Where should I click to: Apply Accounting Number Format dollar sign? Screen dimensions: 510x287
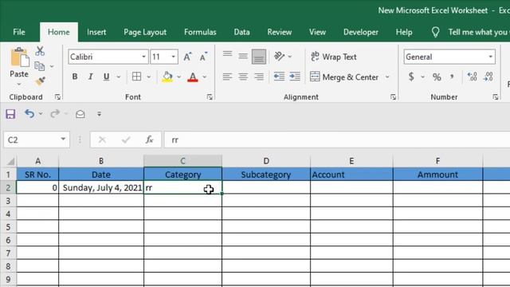click(411, 77)
